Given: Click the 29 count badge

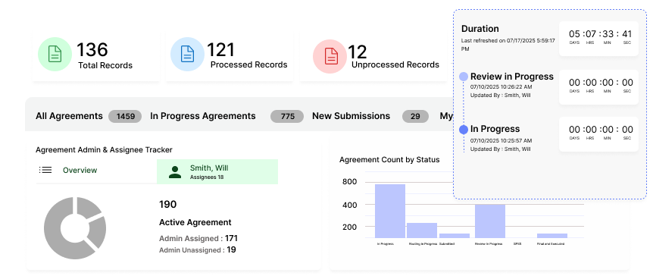Looking at the screenshot, I should 415,116.
